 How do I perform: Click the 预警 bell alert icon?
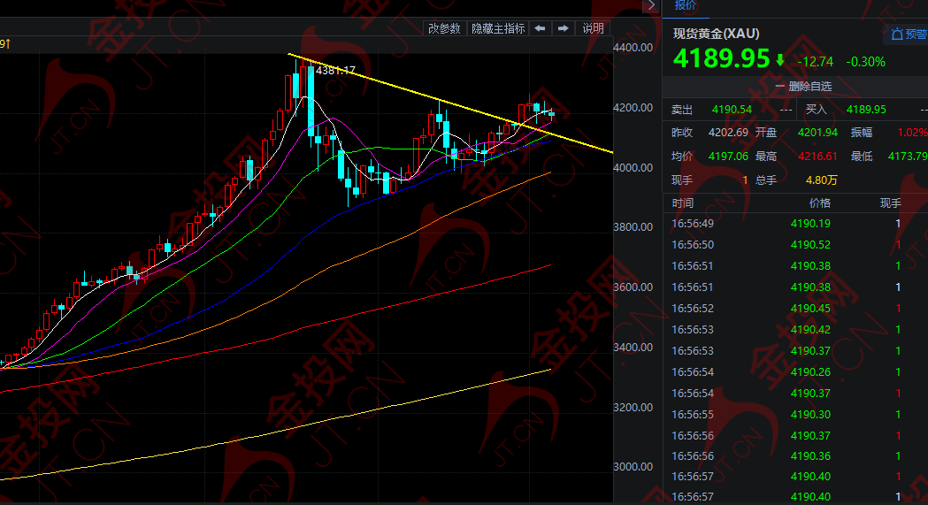pos(897,34)
